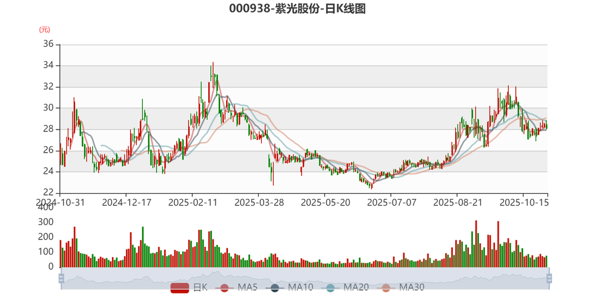Screen dimensions: 595x297
Task: Hide MA30 series via legend label
Action: (x=411, y=288)
